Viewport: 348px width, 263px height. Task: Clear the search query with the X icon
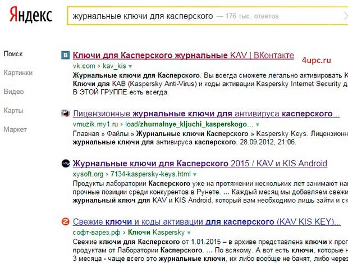pyautogui.click(x=346, y=16)
